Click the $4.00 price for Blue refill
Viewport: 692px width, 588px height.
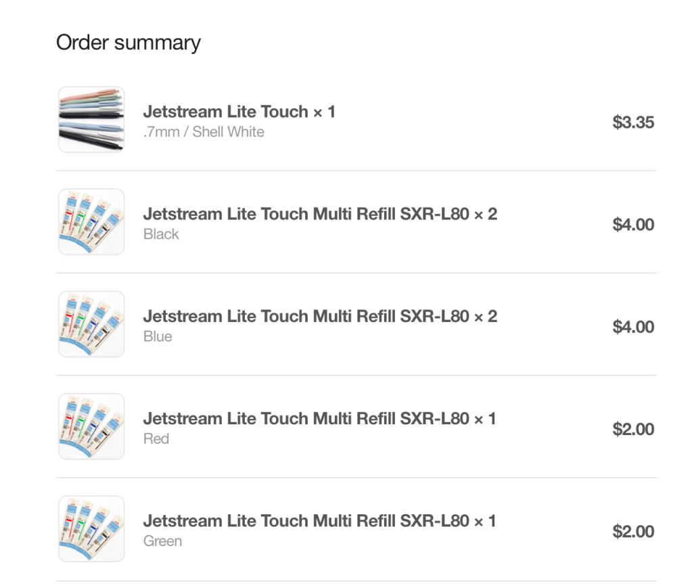coord(633,327)
